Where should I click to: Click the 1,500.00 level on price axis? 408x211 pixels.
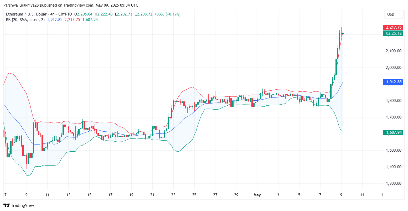[x=393, y=150]
